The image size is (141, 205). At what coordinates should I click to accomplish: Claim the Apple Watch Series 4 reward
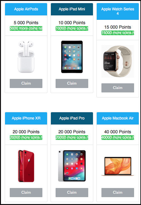coord(118,88)
